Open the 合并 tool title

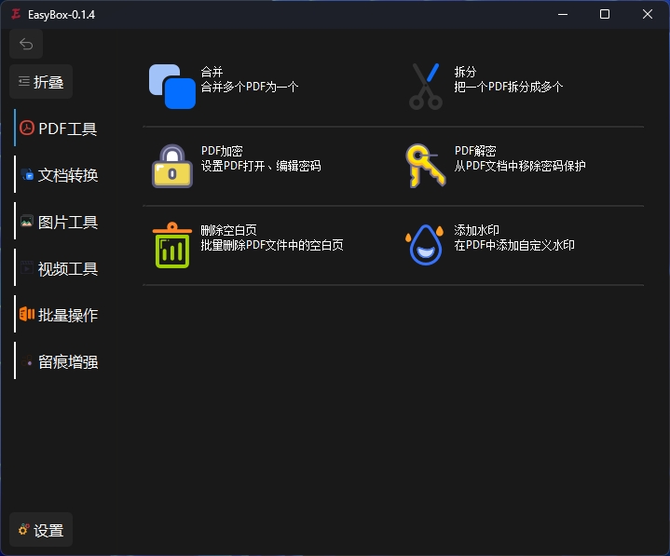[212, 72]
